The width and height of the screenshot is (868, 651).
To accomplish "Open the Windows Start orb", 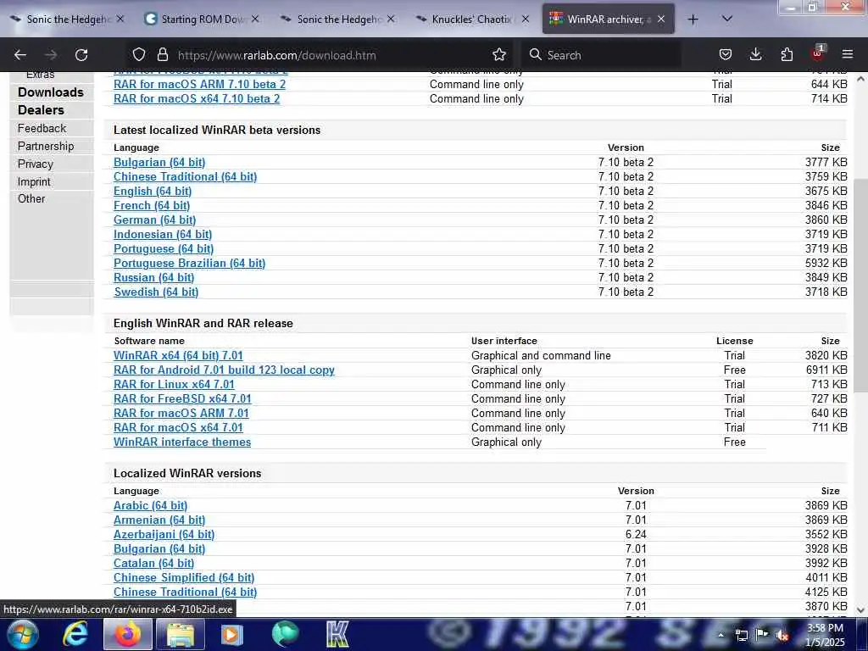I will (22, 634).
